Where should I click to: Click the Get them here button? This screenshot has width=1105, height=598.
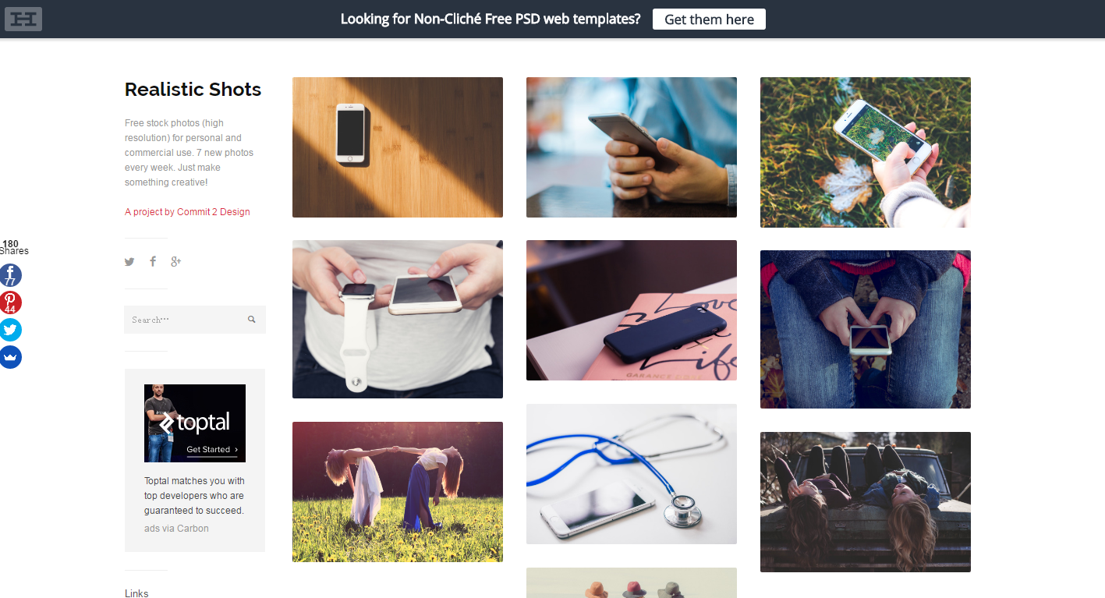click(709, 19)
